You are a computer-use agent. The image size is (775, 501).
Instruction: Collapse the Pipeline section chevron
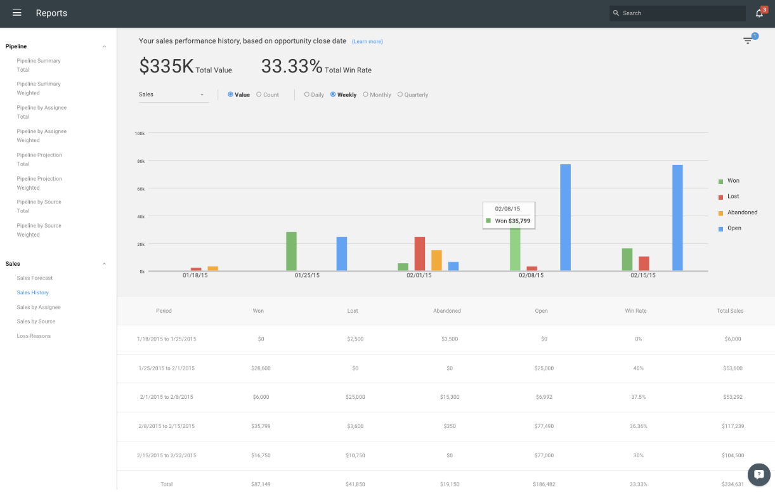click(x=104, y=46)
